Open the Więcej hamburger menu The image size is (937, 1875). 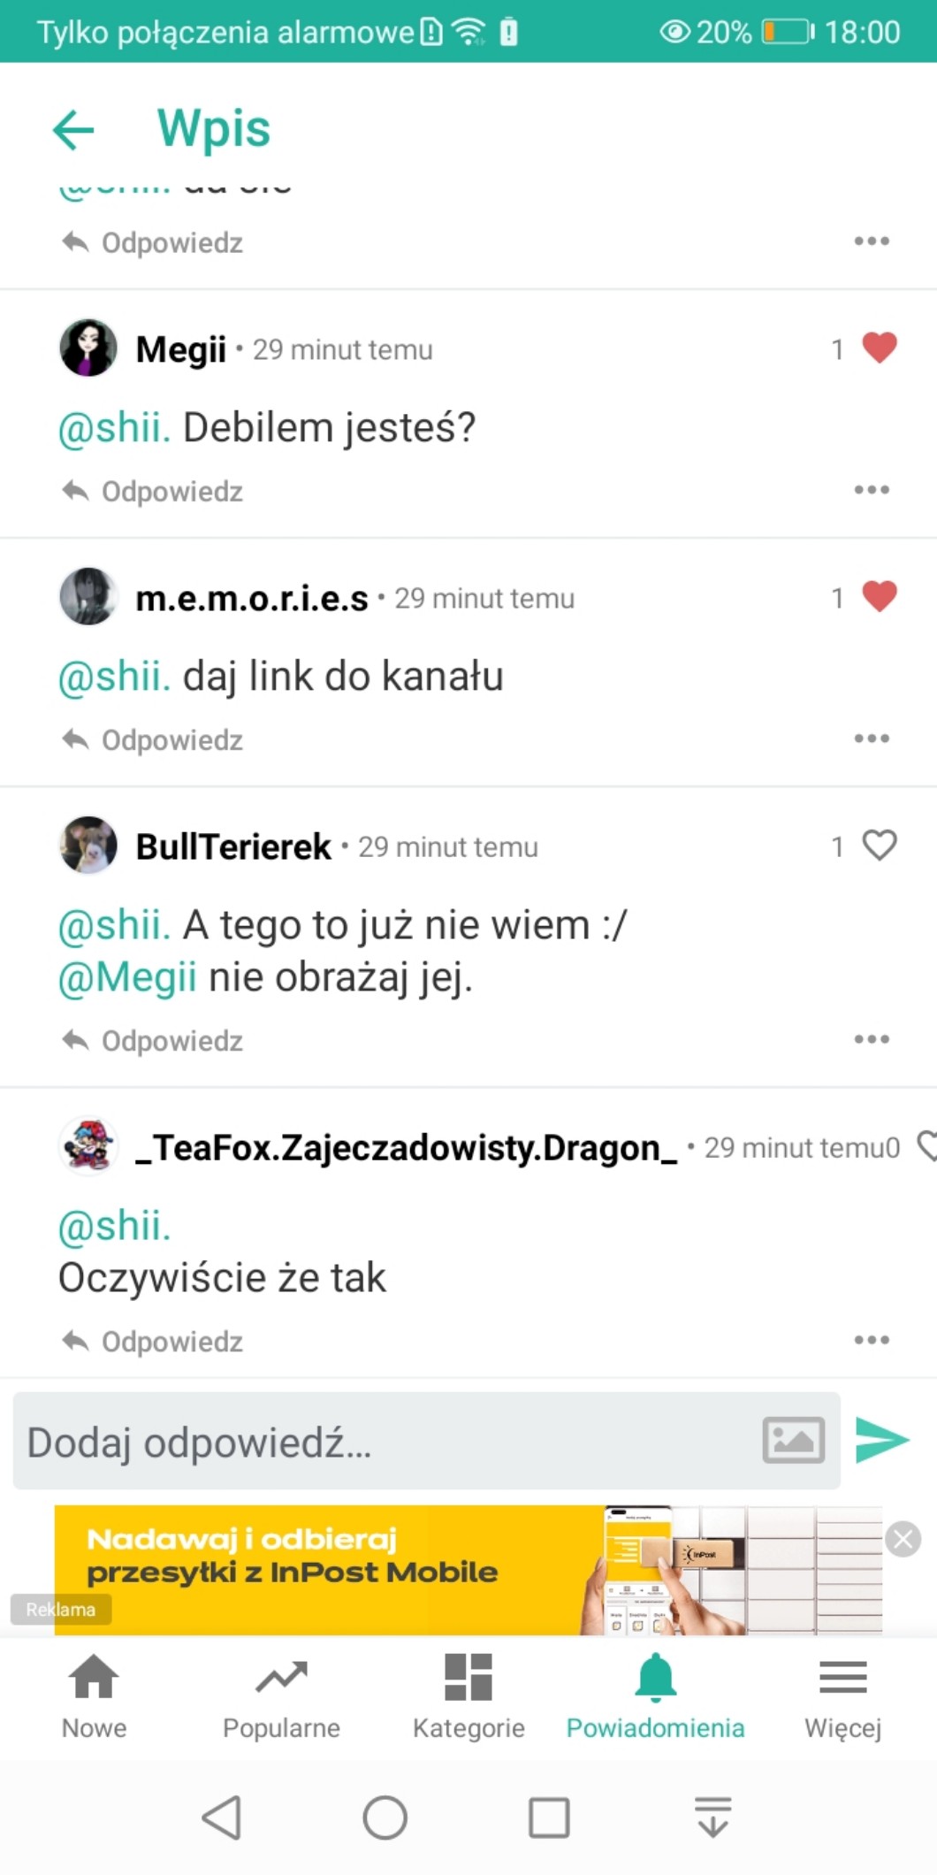coord(843,1695)
